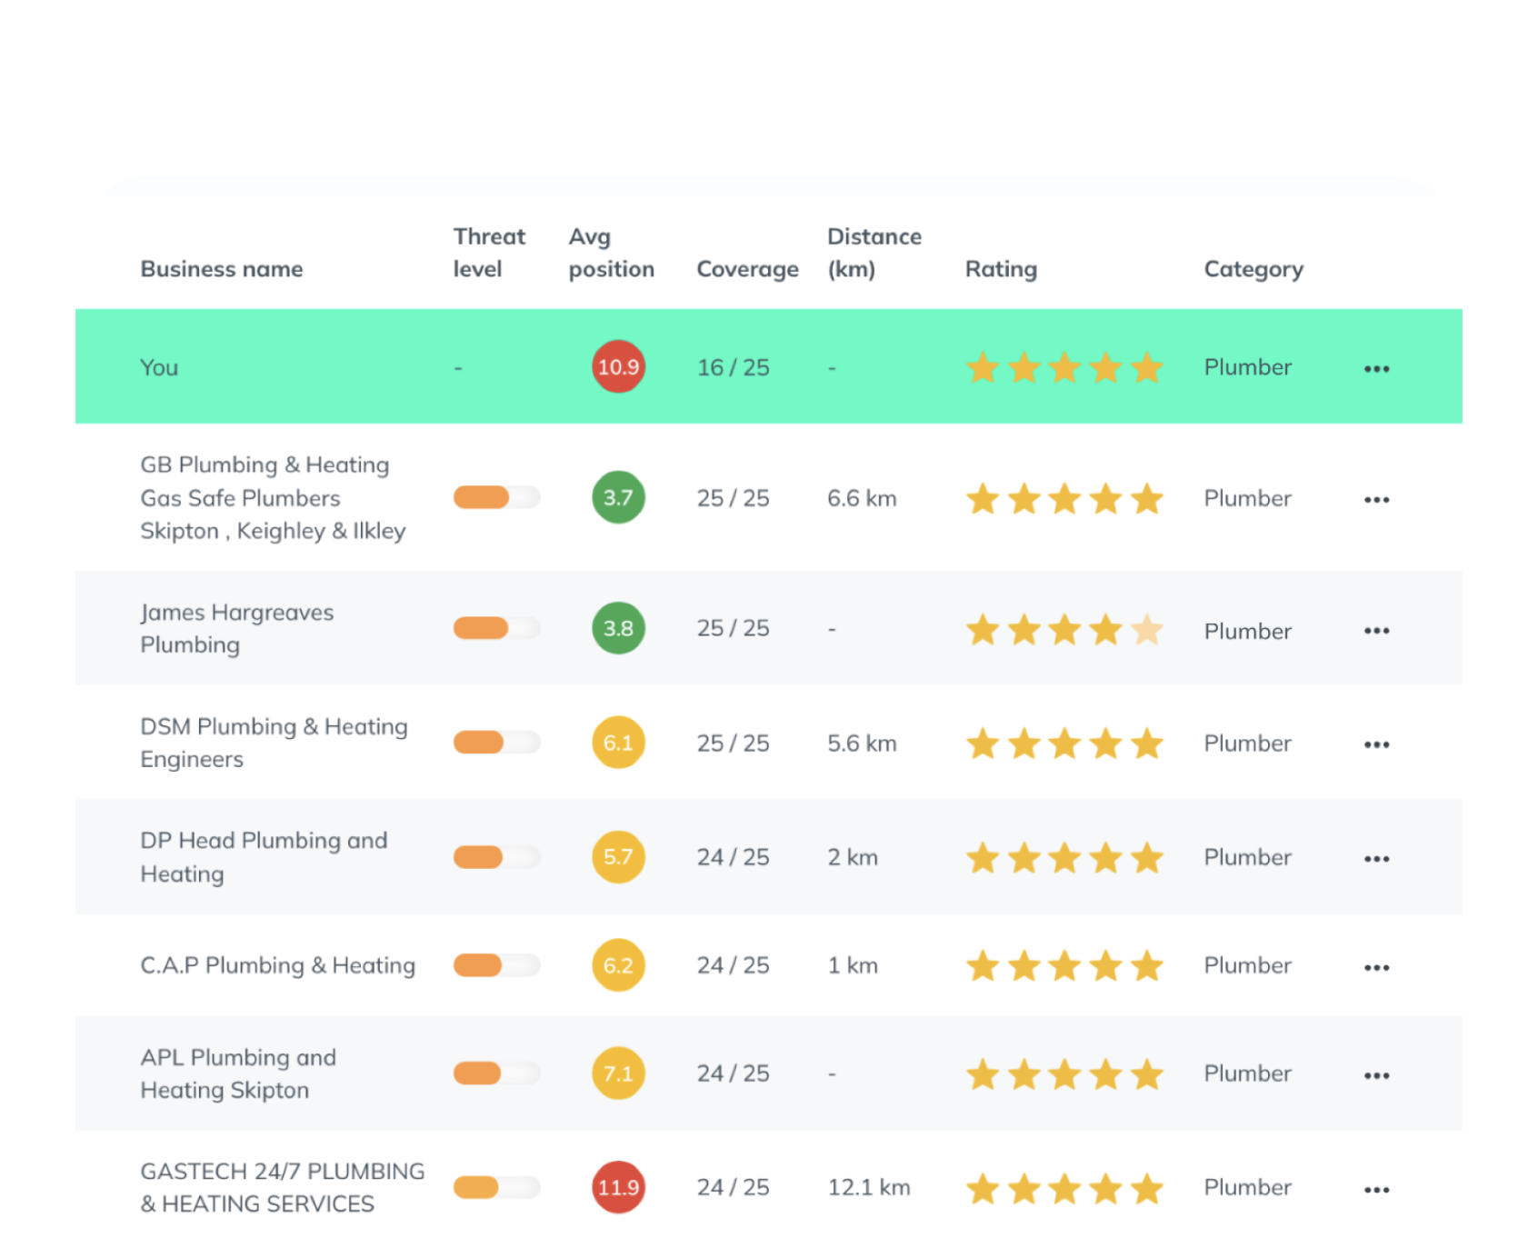Sort by the Coverage column header

[747, 270]
